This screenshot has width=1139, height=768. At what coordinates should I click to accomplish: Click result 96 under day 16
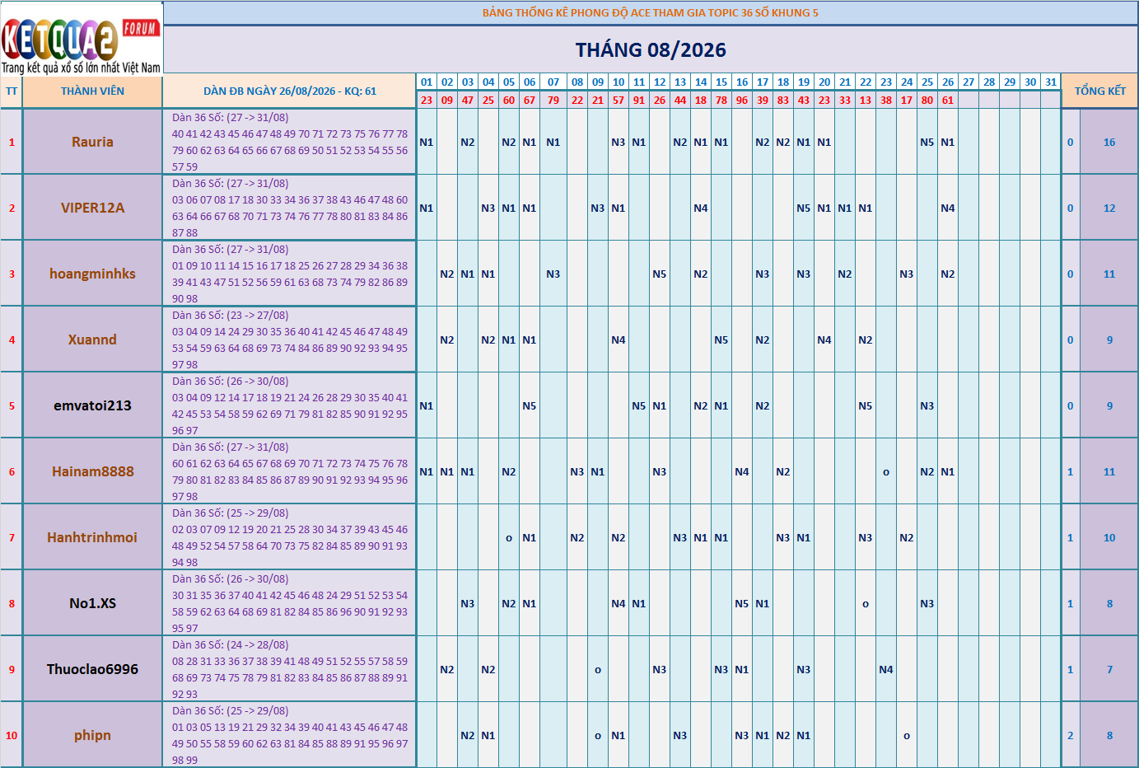click(742, 100)
